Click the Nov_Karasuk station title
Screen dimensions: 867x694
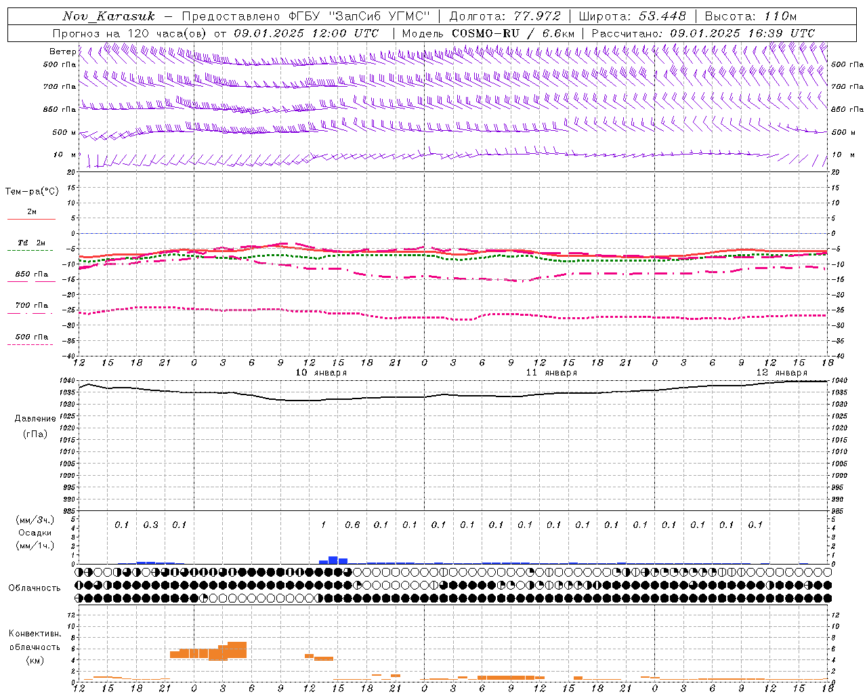tap(109, 16)
